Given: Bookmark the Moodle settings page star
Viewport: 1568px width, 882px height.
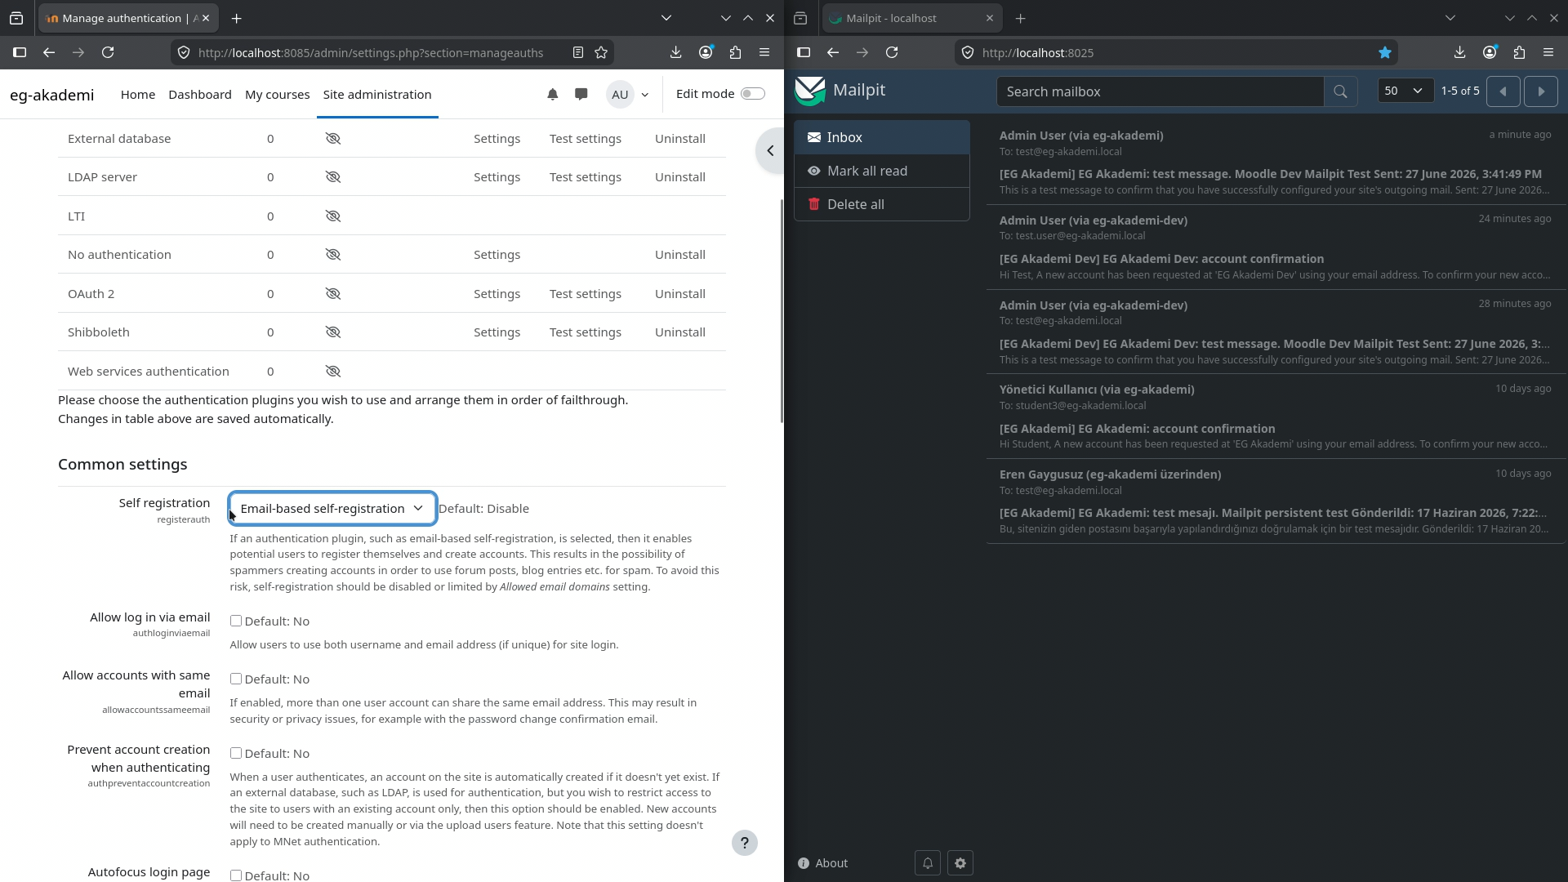Looking at the screenshot, I should pos(601,52).
